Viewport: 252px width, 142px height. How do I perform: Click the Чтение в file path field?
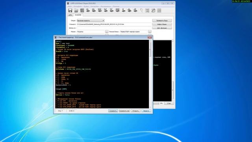tap(114, 24)
